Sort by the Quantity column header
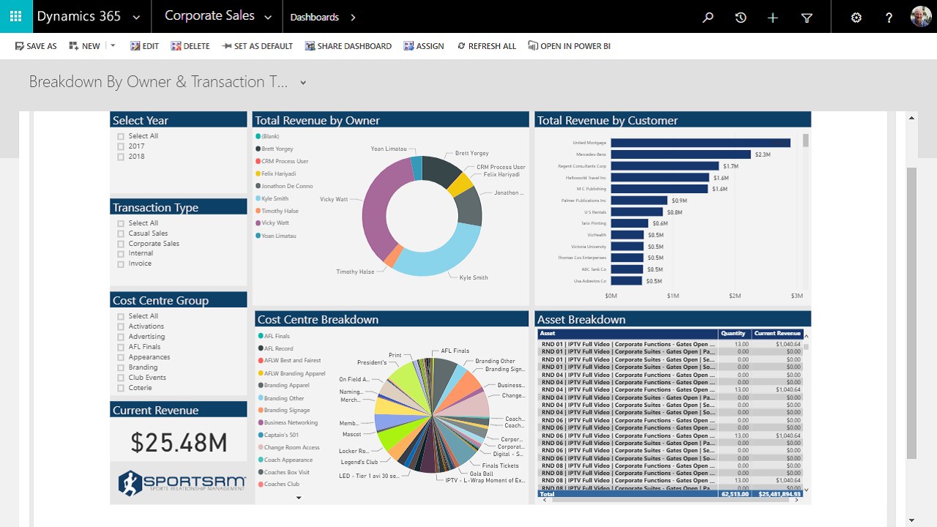Screen dimensions: 937x527 click(x=733, y=334)
